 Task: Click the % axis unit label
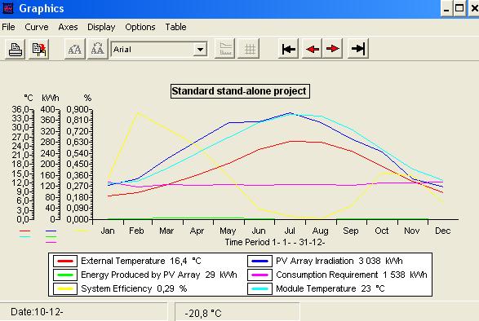tap(87, 98)
